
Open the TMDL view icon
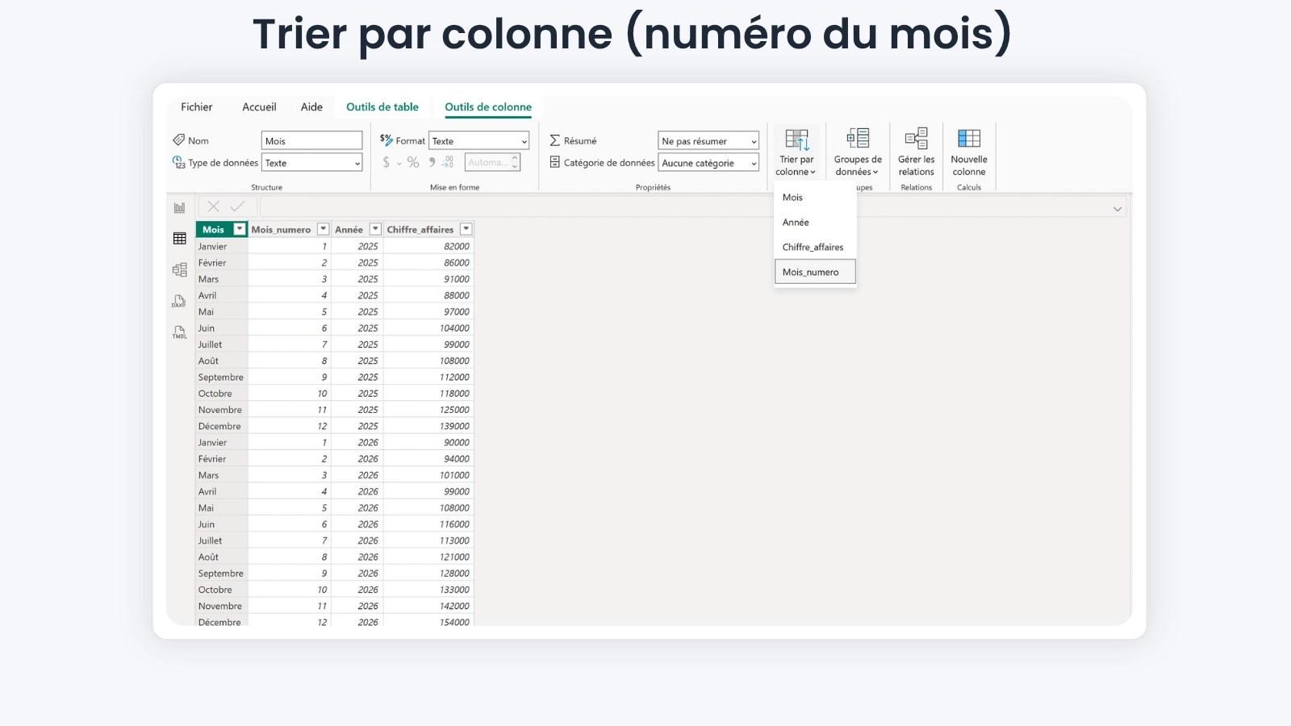point(179,332)
